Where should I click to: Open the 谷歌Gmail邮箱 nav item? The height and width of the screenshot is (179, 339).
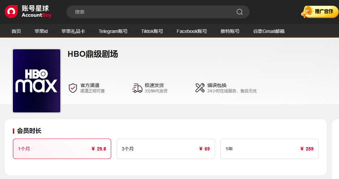(x=269, y=31)
